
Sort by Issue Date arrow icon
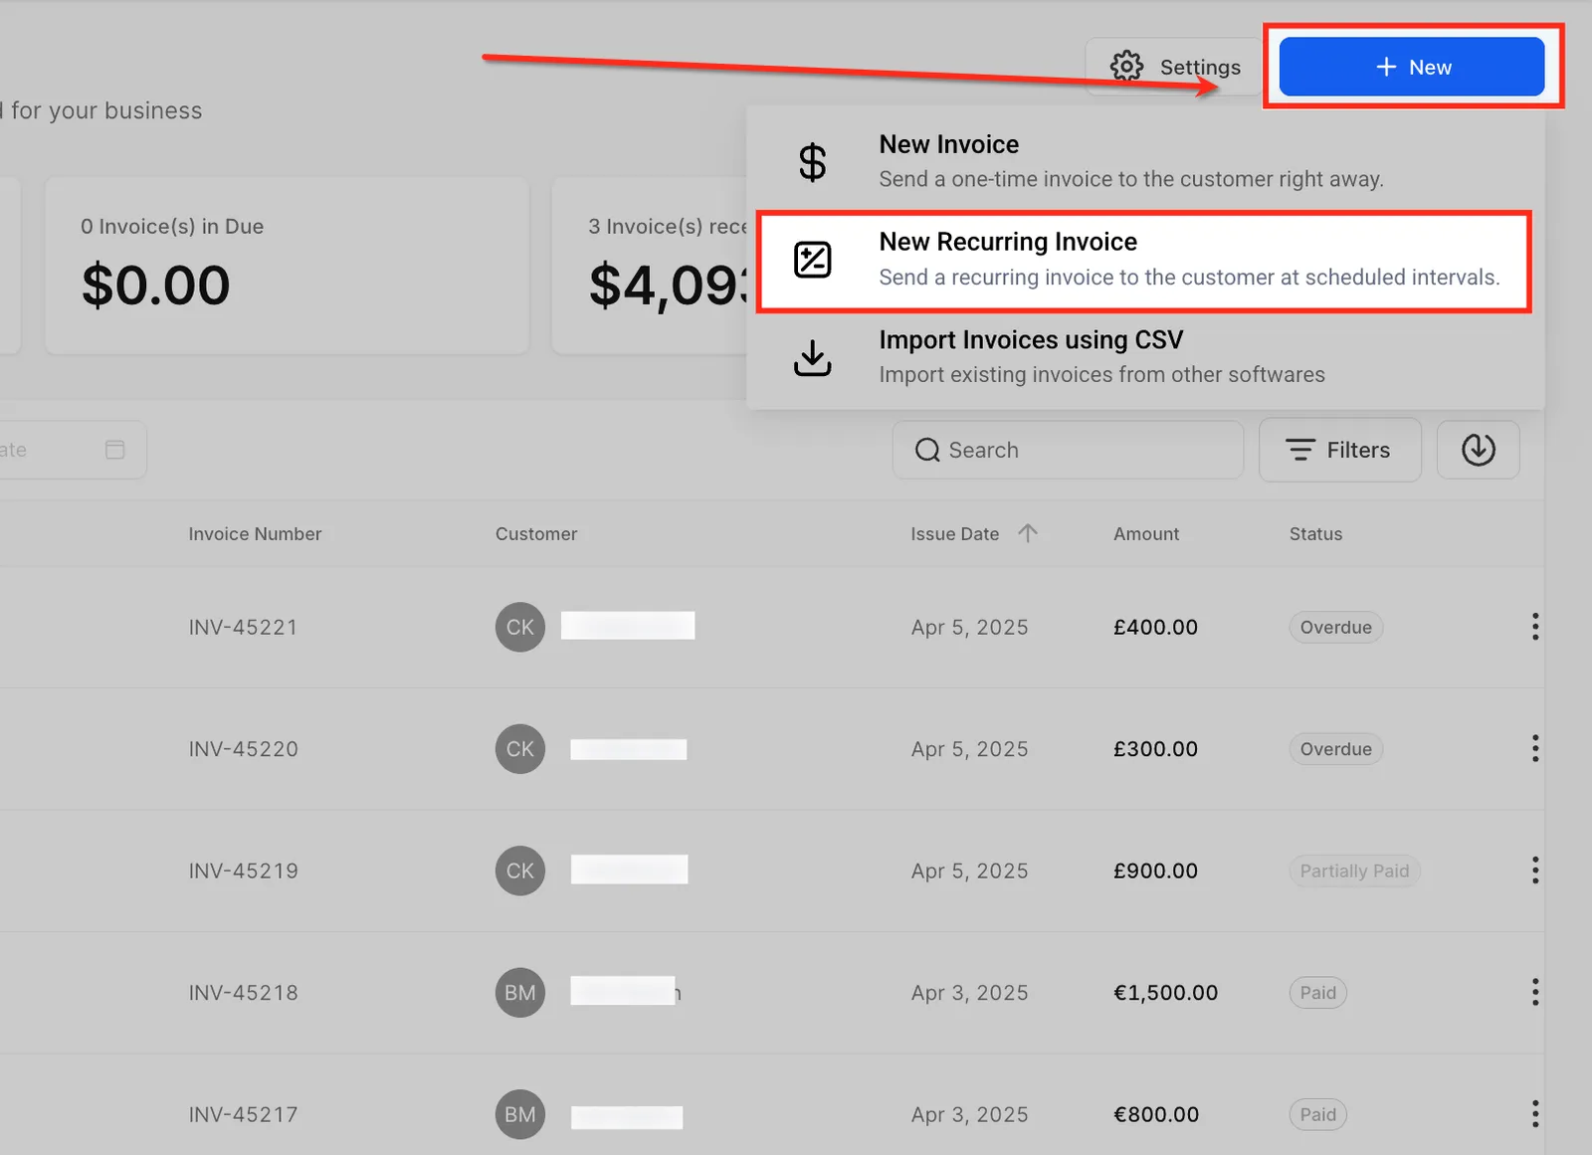tap(1028, 533)
